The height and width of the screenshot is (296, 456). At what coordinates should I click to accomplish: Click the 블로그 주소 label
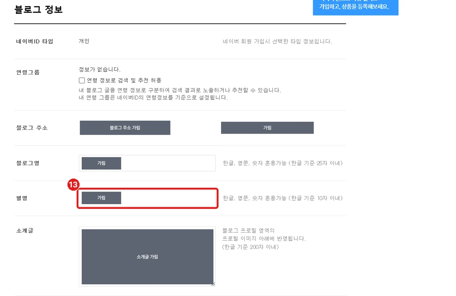click(x=31, y=128)
